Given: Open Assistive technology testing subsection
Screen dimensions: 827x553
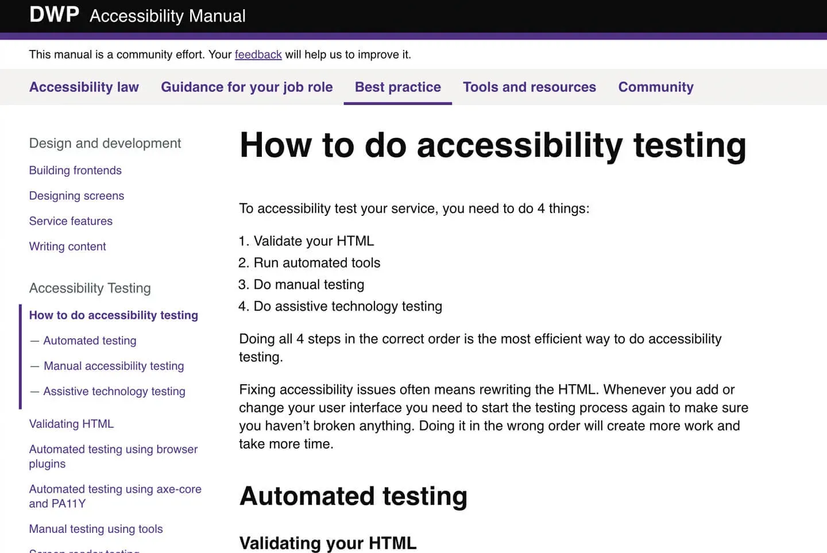Looking at the screenshot, I should coord(114,391).
